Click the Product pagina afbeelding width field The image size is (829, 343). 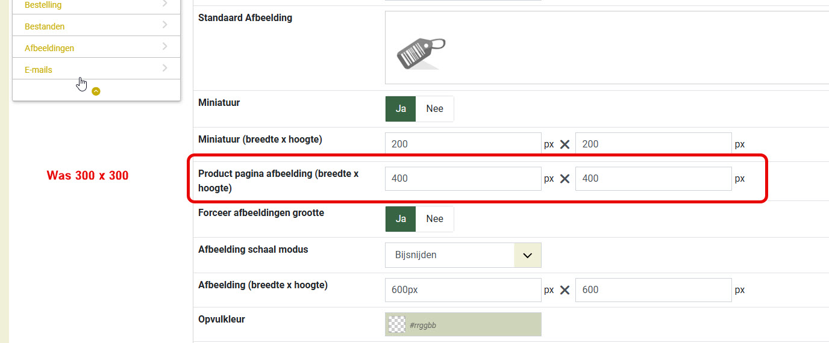463,179
